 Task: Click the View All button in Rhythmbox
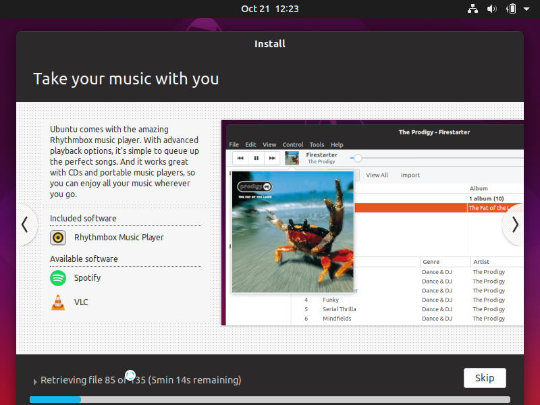click(x=377, y=175)
